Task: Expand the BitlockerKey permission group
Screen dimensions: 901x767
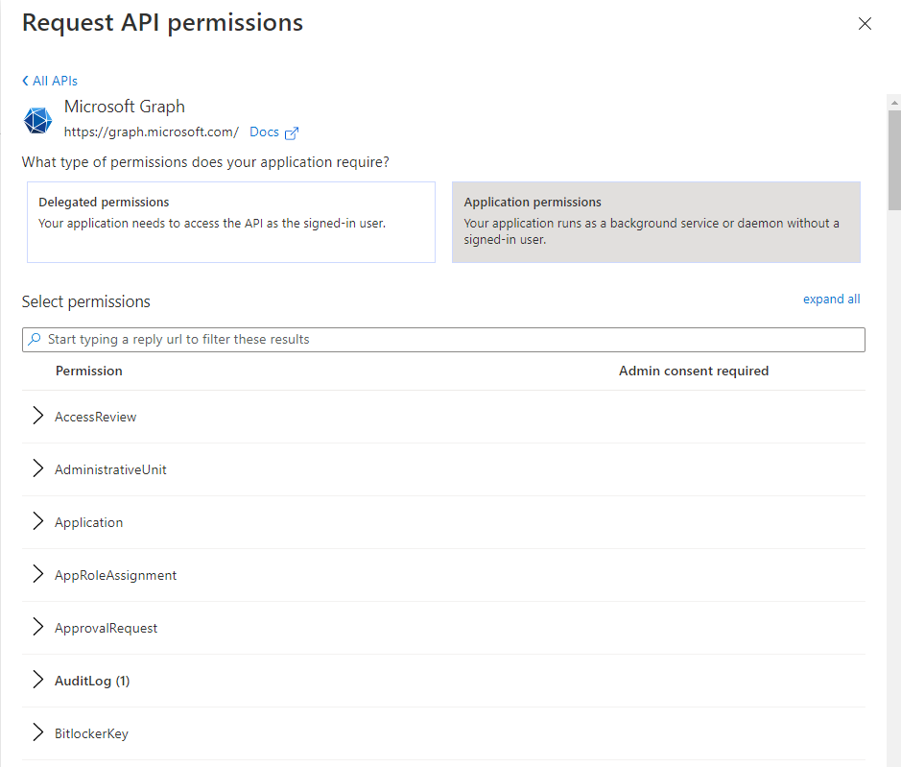Action: (38, 733)
